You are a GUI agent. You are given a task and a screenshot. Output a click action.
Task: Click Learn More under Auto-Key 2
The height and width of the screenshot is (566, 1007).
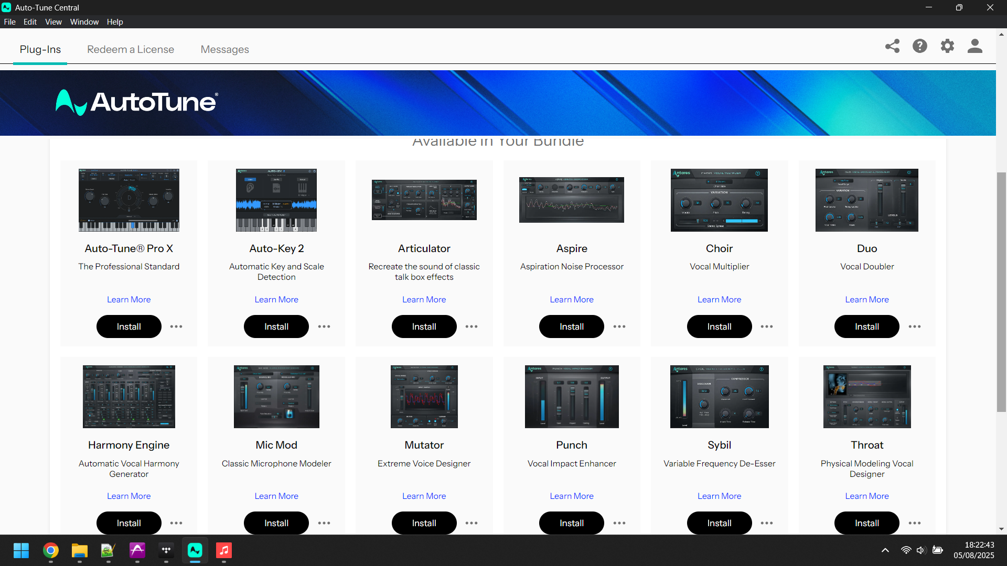tap(276, 299)
